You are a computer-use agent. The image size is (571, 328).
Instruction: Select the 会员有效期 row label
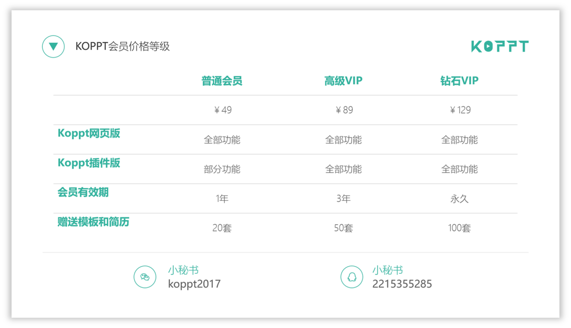pos(83,192)
